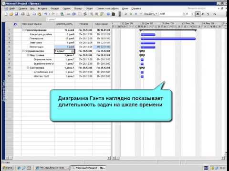Open the Отчет menu
Image resolution: width=229 pixels, height=171 pixels.
point(89,9)
